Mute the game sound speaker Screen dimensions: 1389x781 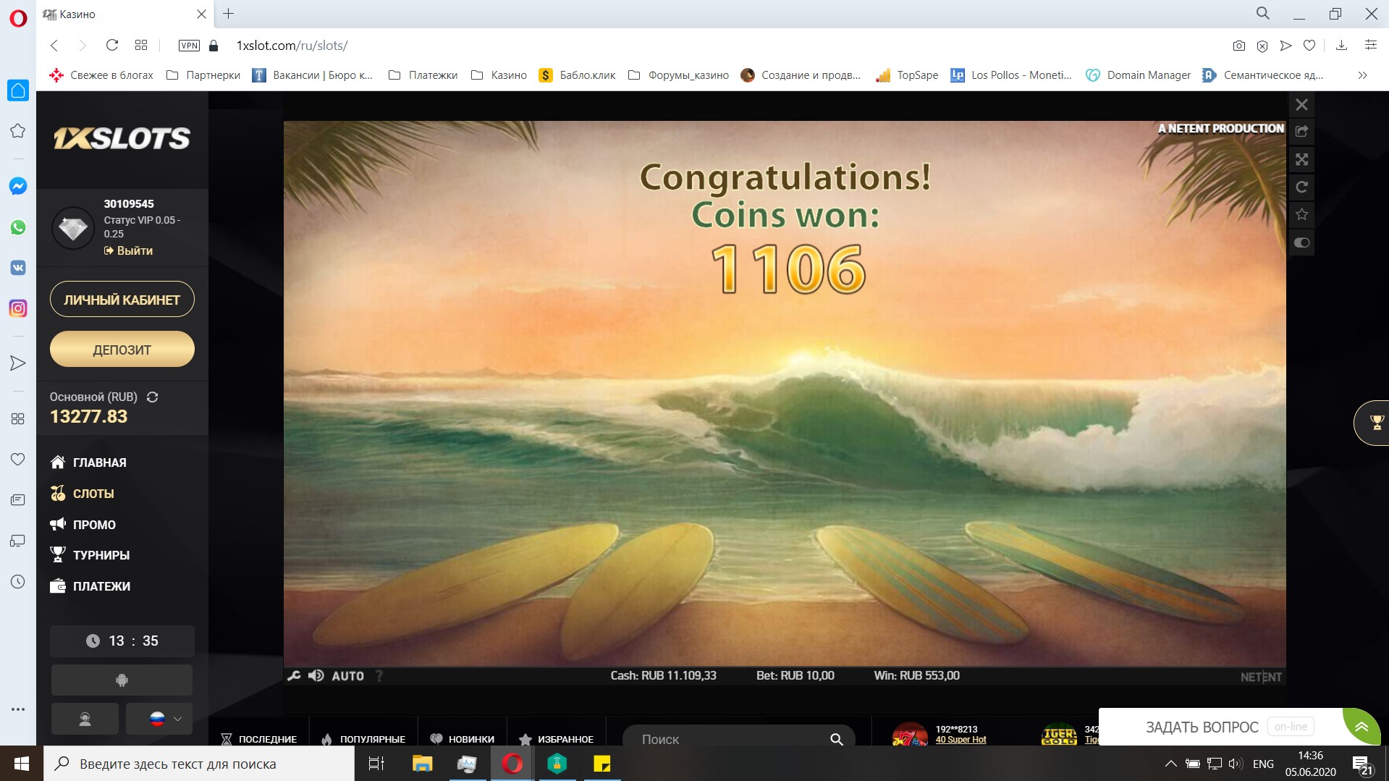click(316, 675)
